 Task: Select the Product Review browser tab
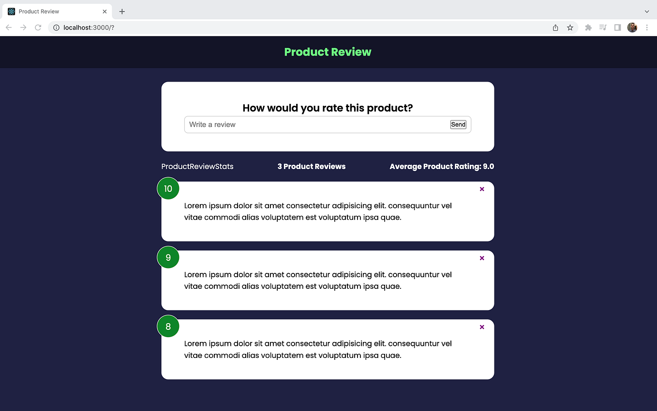click(53, 11)
